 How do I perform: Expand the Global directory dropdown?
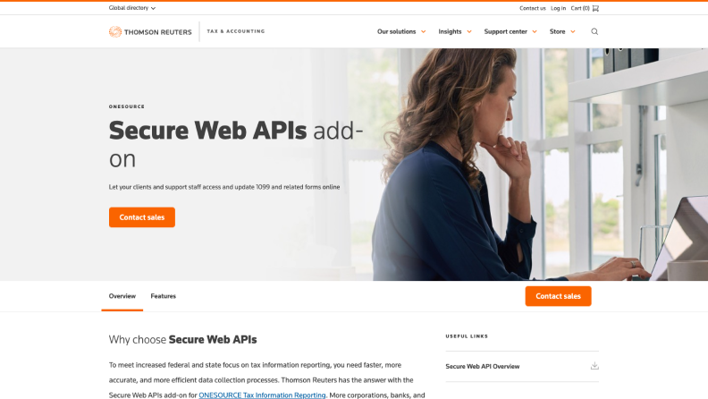(x=131, y=8)
